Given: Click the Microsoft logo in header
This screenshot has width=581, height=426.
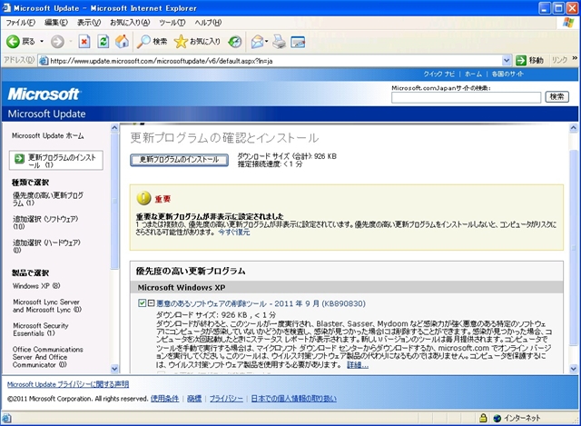Looking at the screenshot, I should coord(44,94).
